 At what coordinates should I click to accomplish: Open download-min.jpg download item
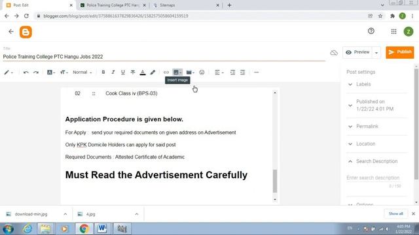[31, 214]
